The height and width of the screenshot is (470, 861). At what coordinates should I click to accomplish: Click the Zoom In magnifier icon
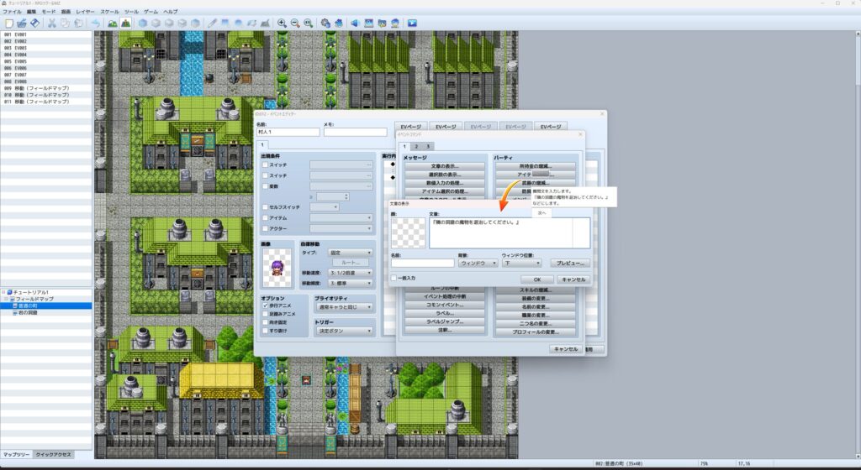282,23
